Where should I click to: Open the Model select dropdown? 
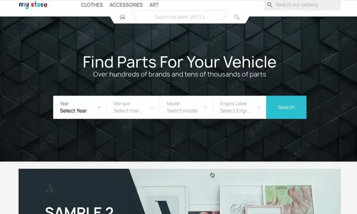(186, 107)
